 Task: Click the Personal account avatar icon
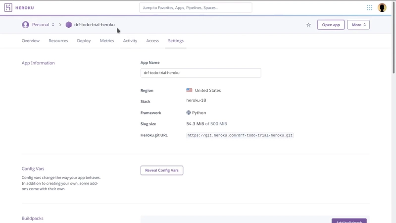click(25, 25)
